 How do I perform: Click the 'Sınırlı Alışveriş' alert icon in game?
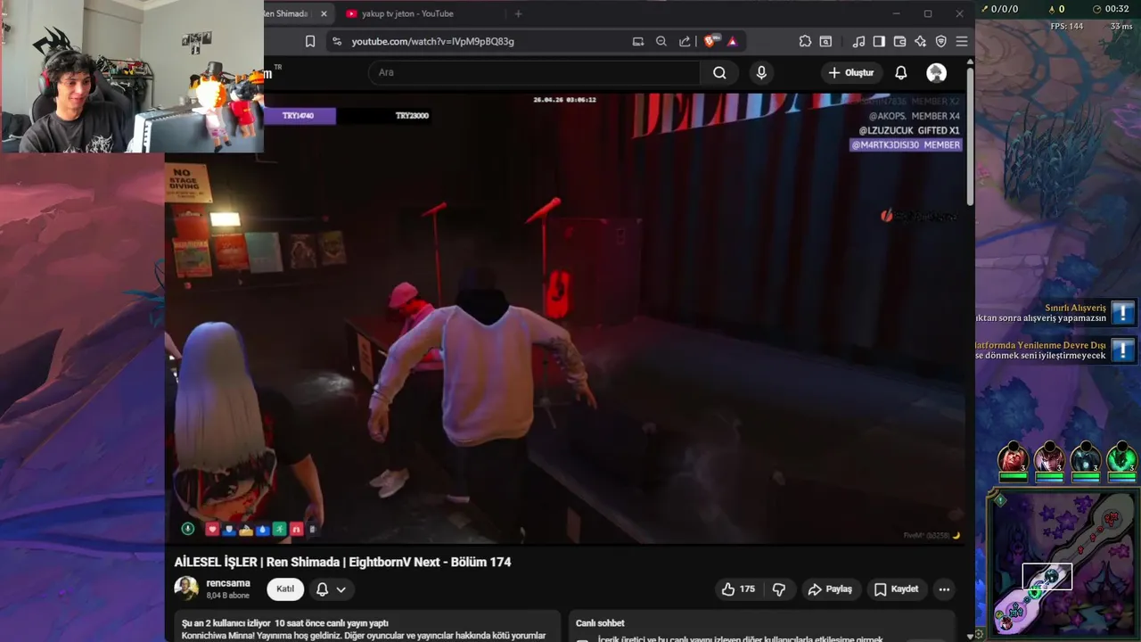[x=1123, y=312]
